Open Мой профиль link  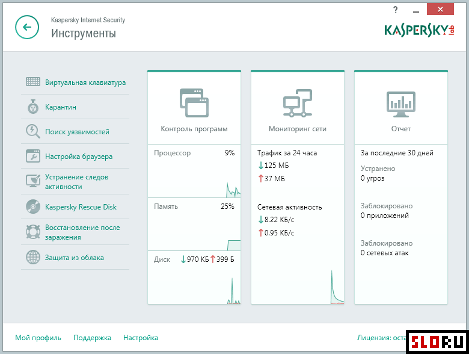click(x=38, y=338)
